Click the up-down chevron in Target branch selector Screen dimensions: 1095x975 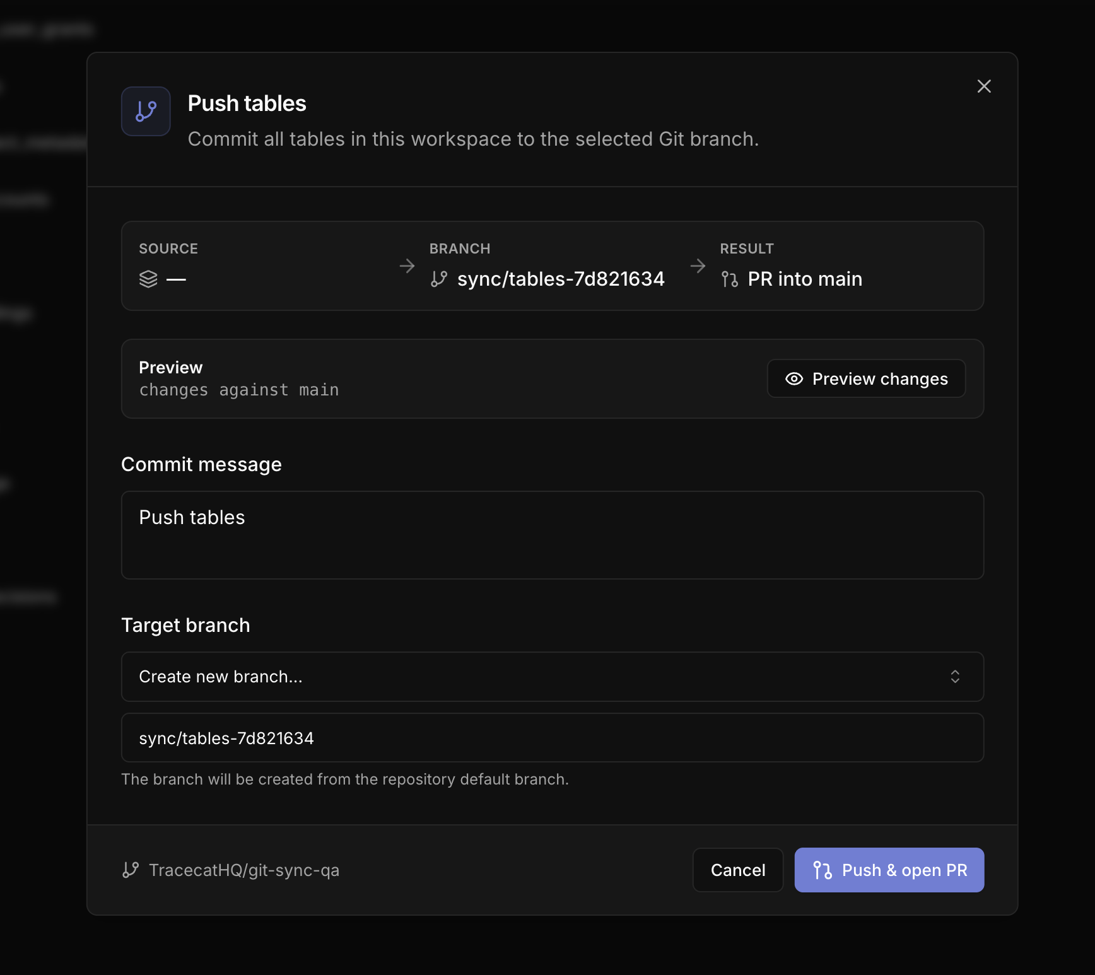point(955,677)
